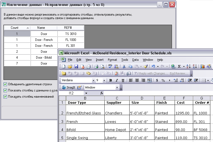This screenshot has height=142, width=213.
Task: Open the Chart Wizard icon
Action: [x=203, y=66]
